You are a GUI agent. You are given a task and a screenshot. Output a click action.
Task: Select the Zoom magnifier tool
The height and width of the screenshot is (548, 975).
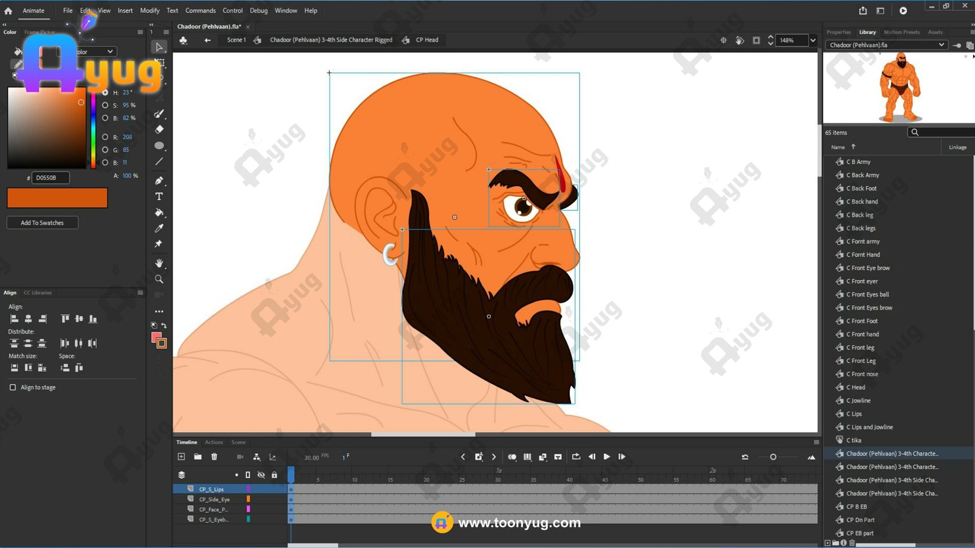pos(159,279)
